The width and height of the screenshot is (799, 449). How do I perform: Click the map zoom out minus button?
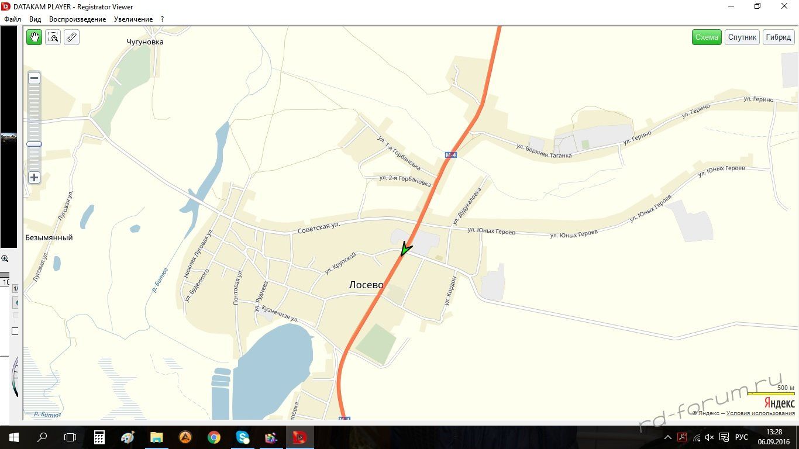coord(35,78)
